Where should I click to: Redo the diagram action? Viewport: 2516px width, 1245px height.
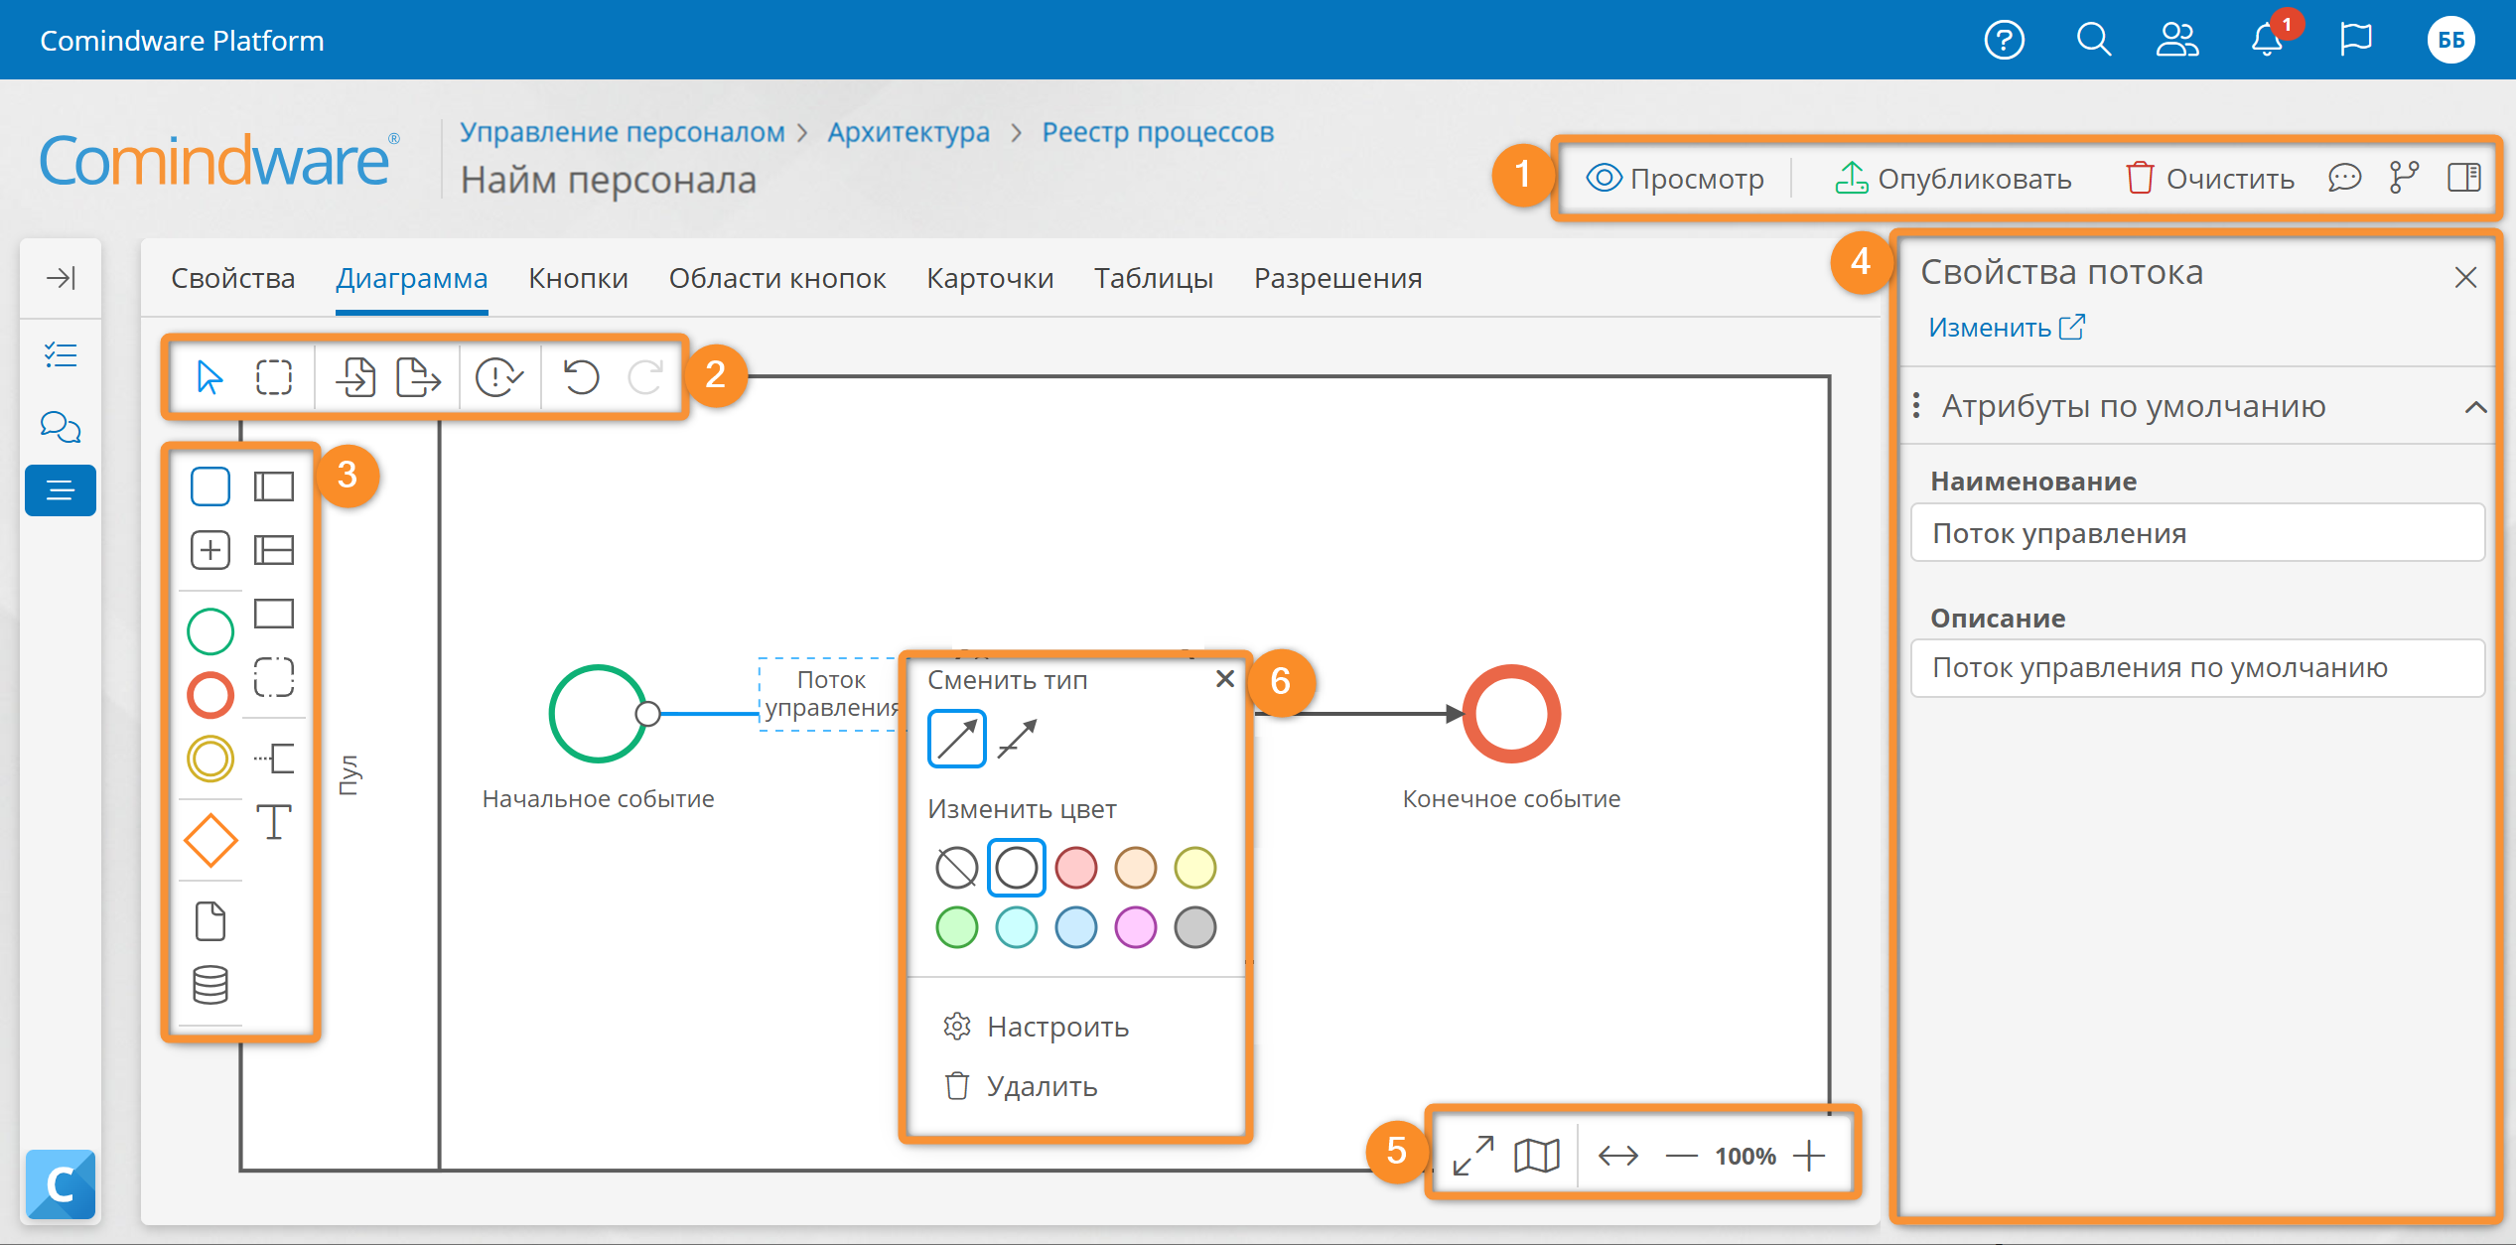click(x=645, y=378)
